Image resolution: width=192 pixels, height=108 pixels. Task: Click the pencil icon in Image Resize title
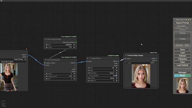pyautogui.click(x=90, y=58)
